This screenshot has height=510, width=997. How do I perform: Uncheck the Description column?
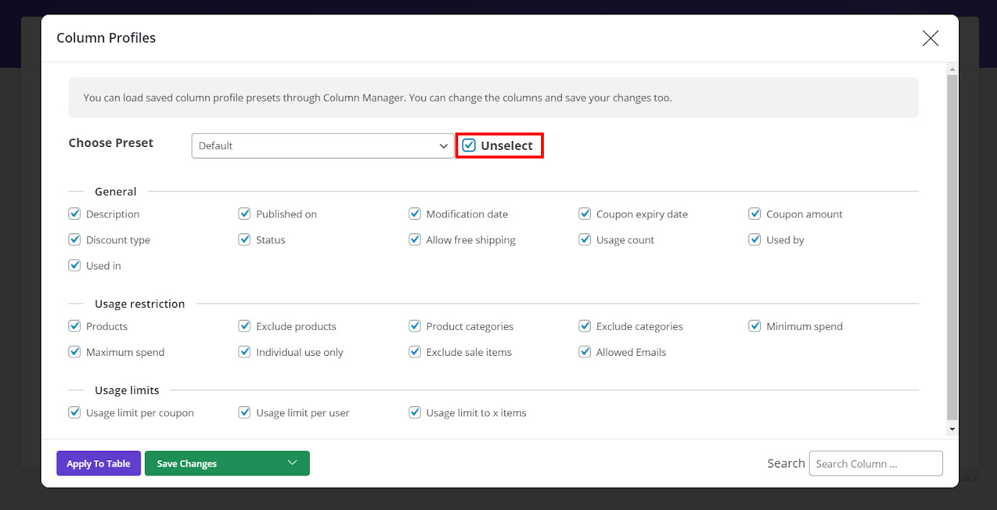(74, 214)
